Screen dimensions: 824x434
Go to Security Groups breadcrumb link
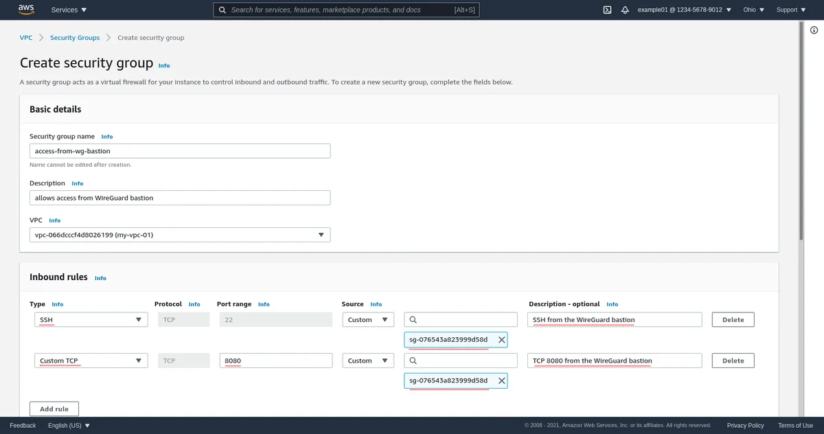point(75,38)
